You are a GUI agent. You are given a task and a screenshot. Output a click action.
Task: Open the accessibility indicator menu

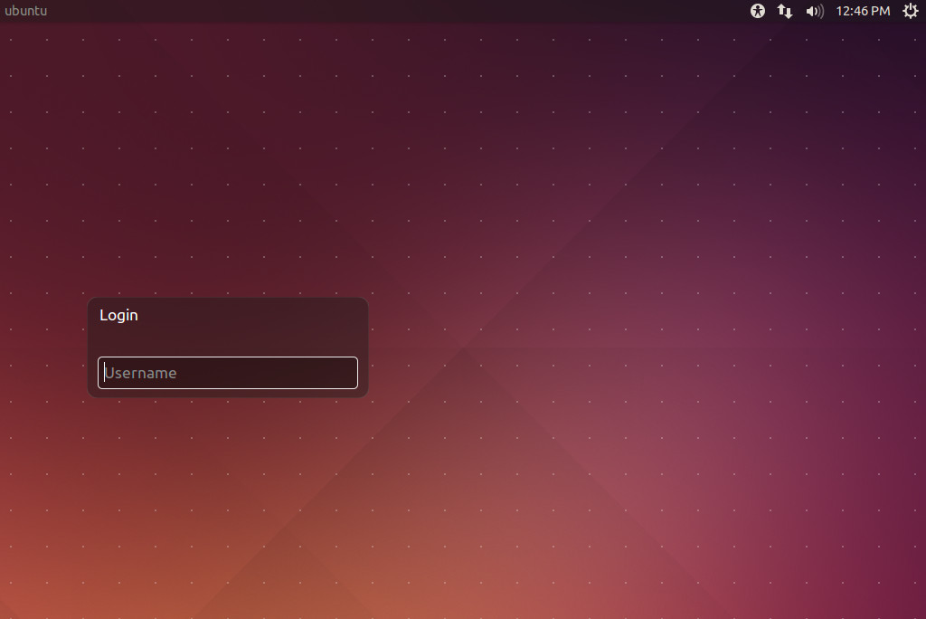[757, 11]
